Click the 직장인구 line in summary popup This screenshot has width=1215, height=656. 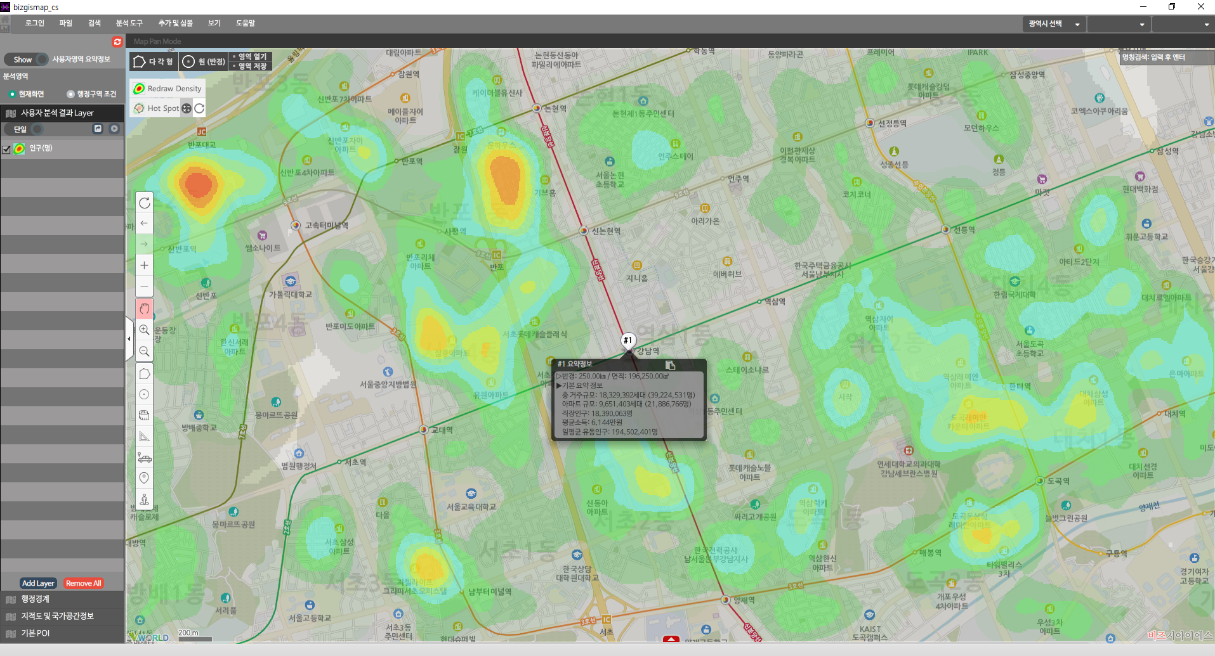pyautogui.click(x=597, y=413)
